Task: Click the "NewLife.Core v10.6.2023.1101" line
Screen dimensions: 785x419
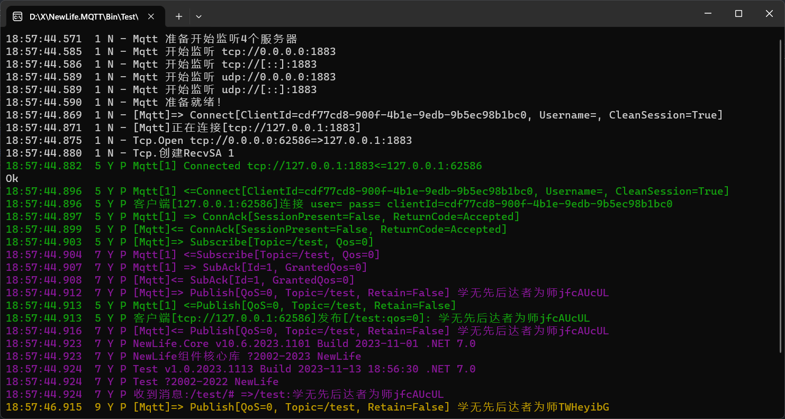Action: [241, 343]
